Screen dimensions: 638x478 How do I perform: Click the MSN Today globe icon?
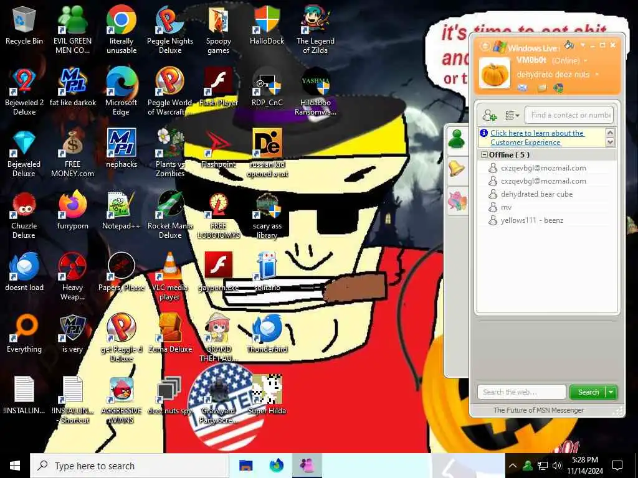point(559,87)
